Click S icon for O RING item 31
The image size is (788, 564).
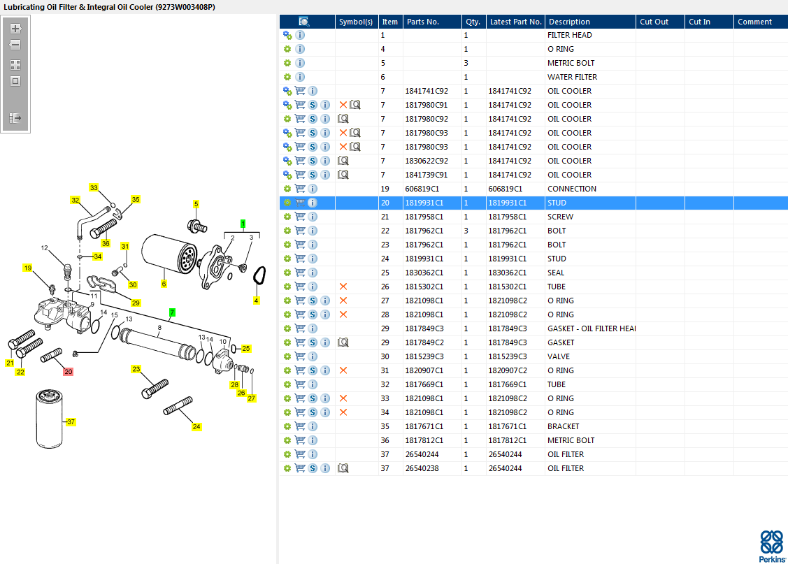(313, 370)
